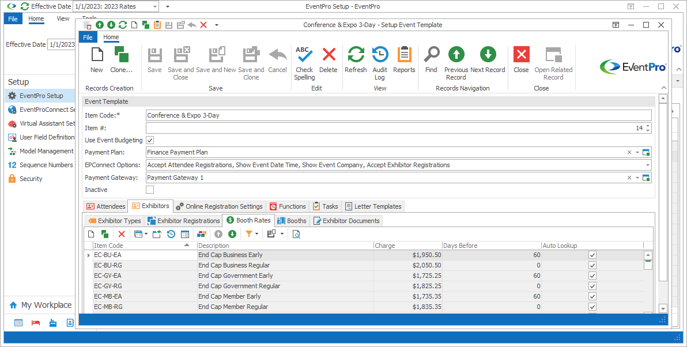Viewport: 687px width, 347px height.
Task: Click the red Close ribbon button
Action: [521, 59]
